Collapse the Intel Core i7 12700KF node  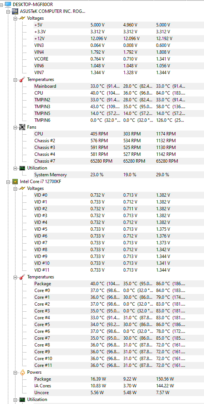click(8, 182)
